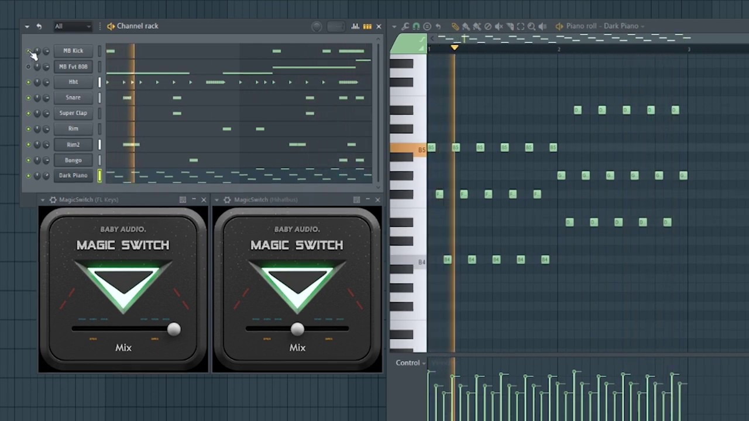749x421 pixels.
Task: Mute the MB Kick channel LED
Action: click(x=28, y=51)
